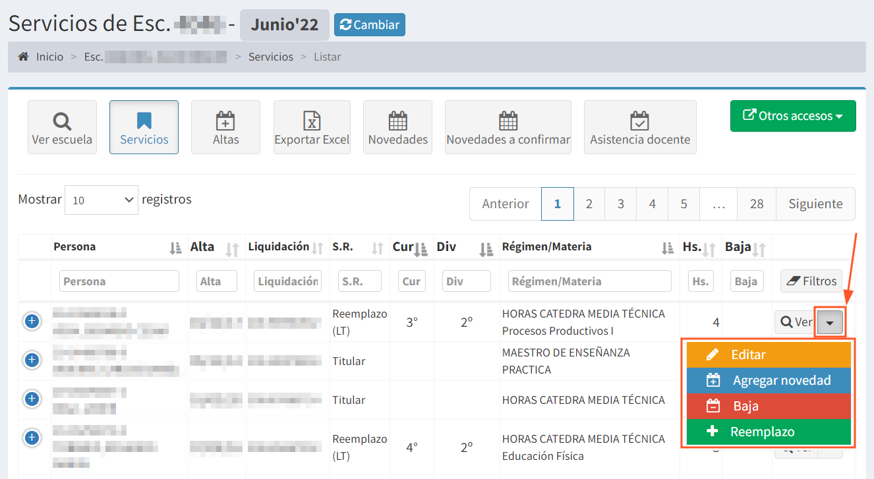
Task: Choose Editar from actions menu
Action: [x=769, y=354]
